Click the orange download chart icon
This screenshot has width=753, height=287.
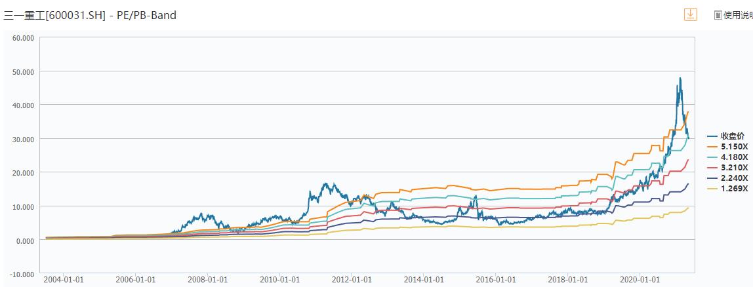[x=690, y=14]
